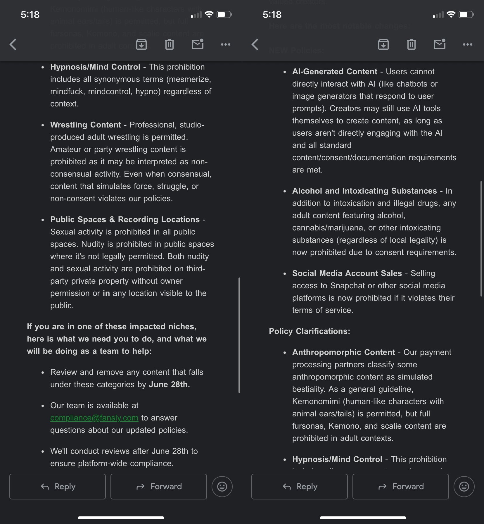This screenshot has height=524, width=484.
Task: Tap the 'AI-Generated Content' heading text
Action: click(x=335, y=72)
